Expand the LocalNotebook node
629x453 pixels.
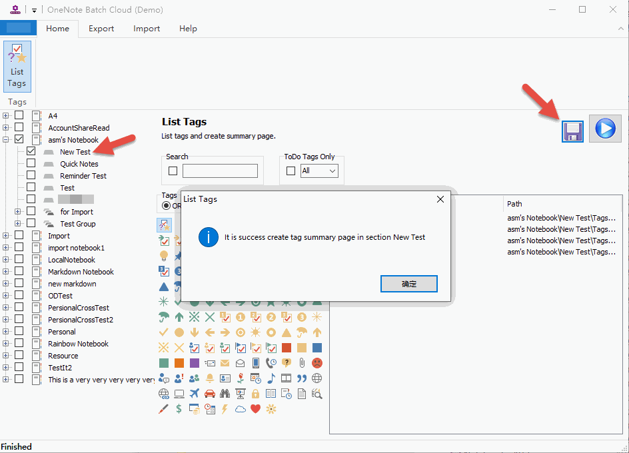point(5,260)
